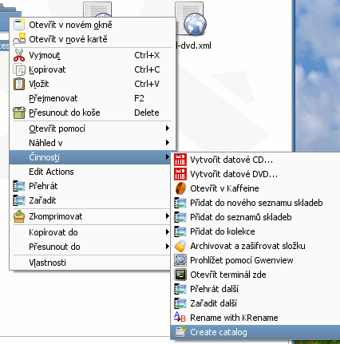The image size is (340, 344).
Task: Expand the Přesunout do submenu arrow
Action: pyautogui.click(x=168, y=247)
